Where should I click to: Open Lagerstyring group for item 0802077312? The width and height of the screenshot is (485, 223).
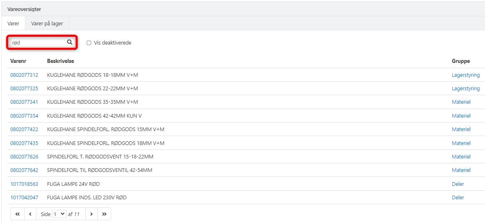(465, 75)
